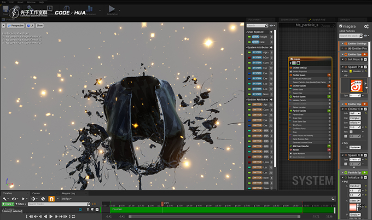Switch to the Curves tab

[x=36, y=193]
